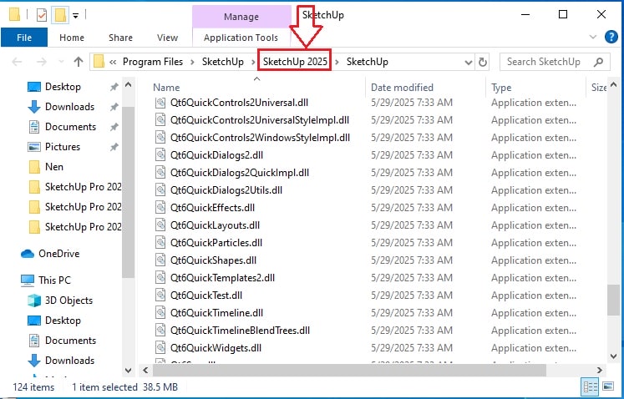Select Qt6QuickControls2UniversalStyleImpl.dll
The width and height of the screenshot is (624, 399).
[260, 120]
